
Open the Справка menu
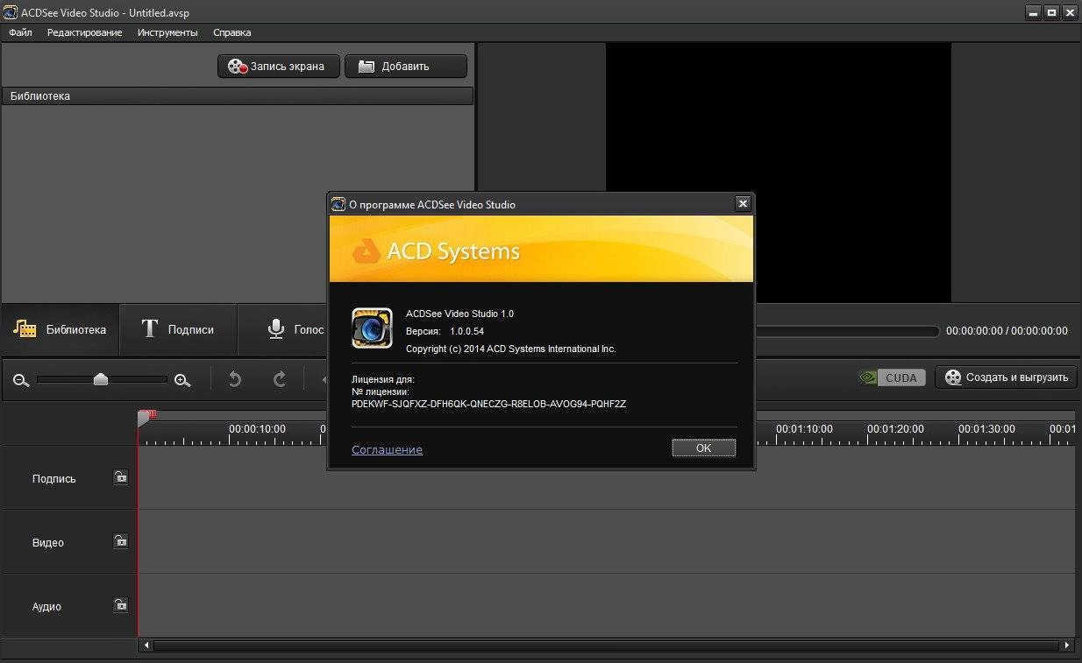(232, 32)
